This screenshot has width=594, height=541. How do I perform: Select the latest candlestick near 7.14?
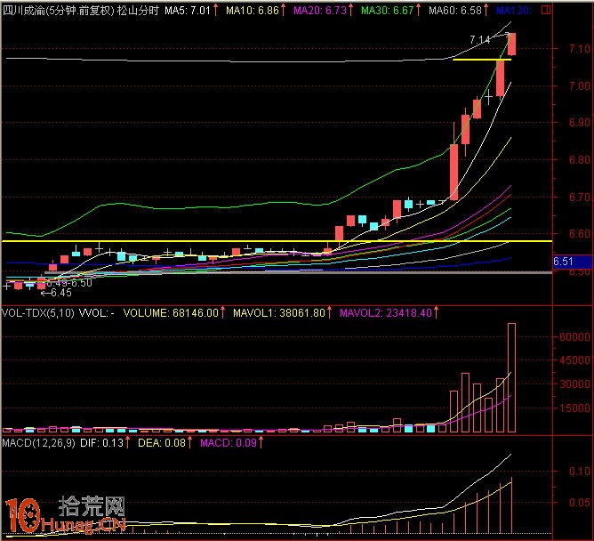pos(511,44)
